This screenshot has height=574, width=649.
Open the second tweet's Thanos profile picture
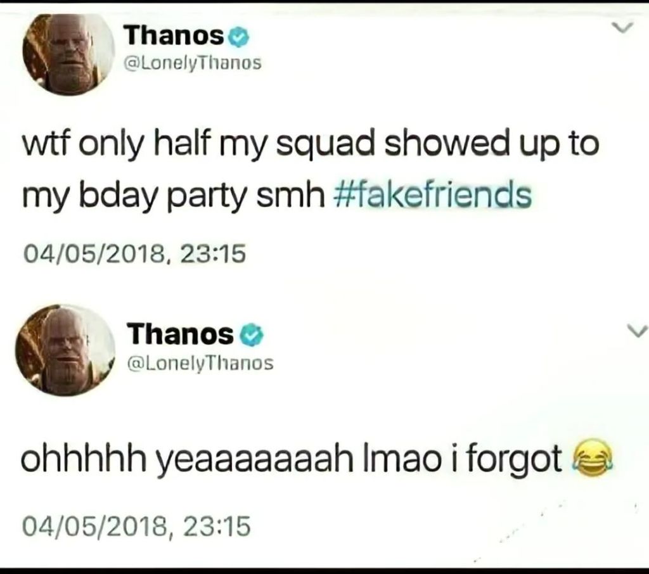[x=65, y=350]
